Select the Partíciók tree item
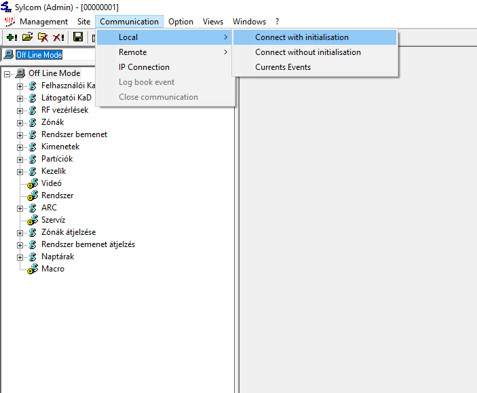This screenshot has width=477, height=393. (56, 159)
